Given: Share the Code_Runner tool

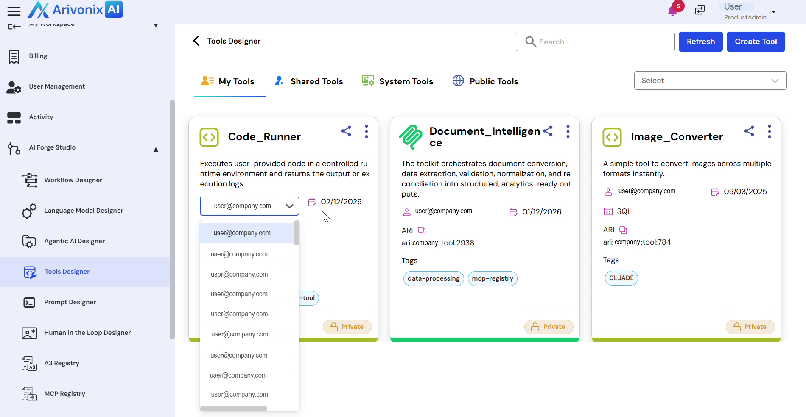Looking at the screenshot, I should coord(346,131).
